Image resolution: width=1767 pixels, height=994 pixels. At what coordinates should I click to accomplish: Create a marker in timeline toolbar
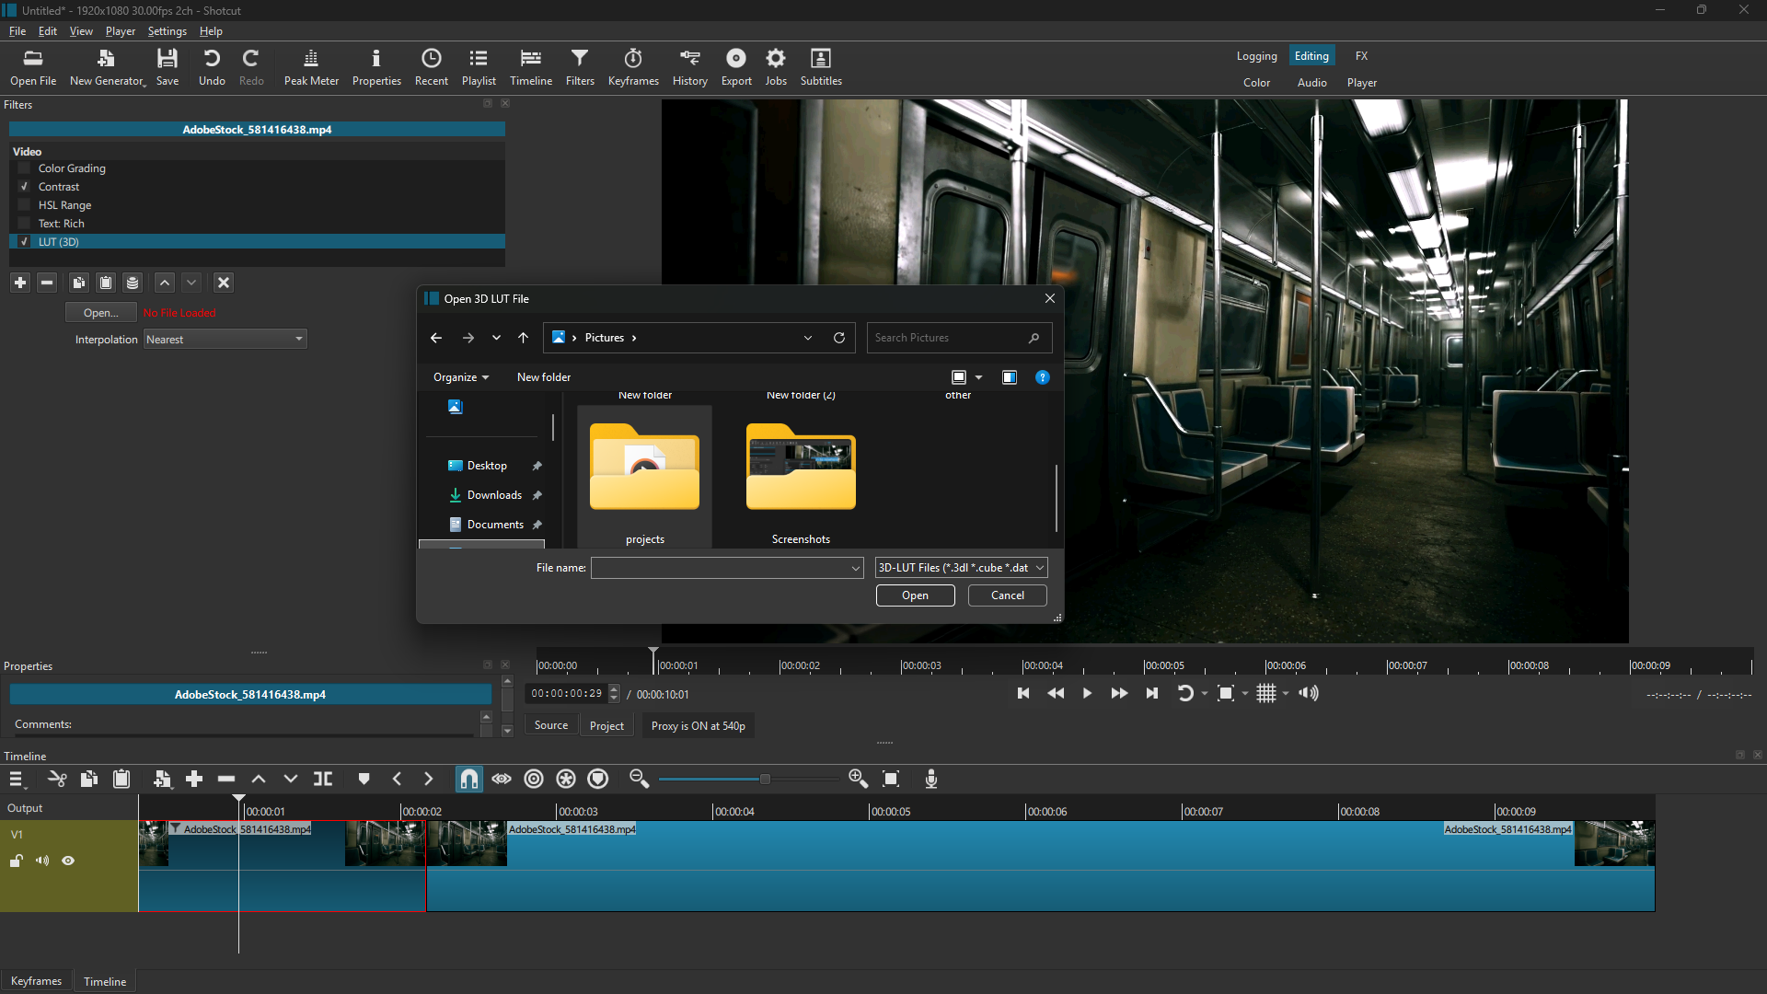364,780
